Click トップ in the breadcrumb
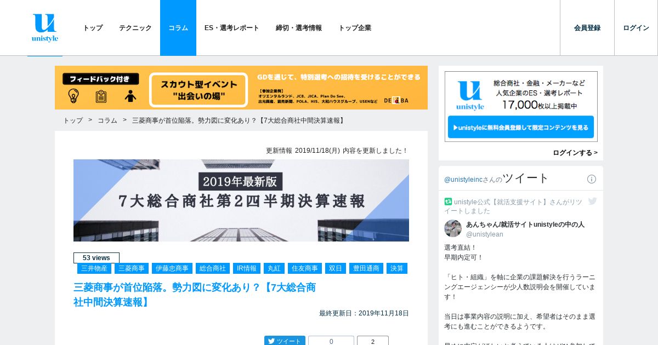658x345 pixels. 73,120
